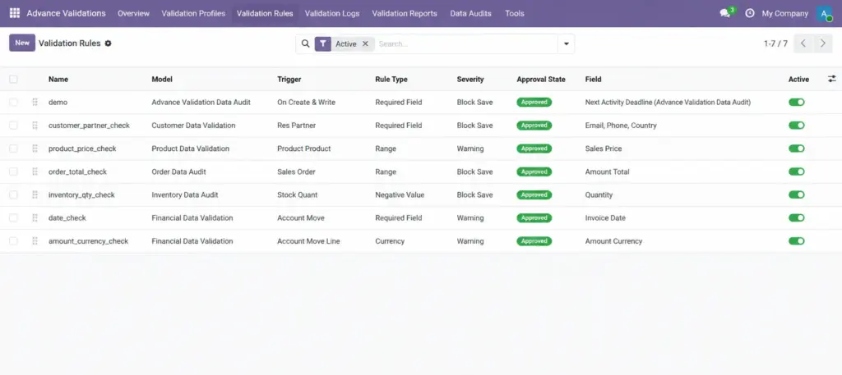Open the Tools menu

515,13
